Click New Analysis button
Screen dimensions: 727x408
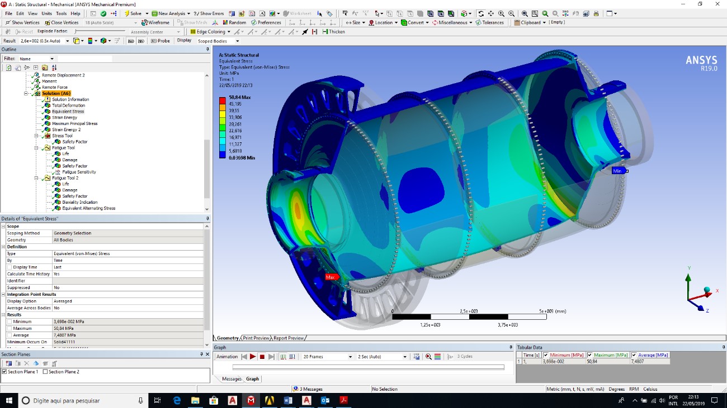171,13
